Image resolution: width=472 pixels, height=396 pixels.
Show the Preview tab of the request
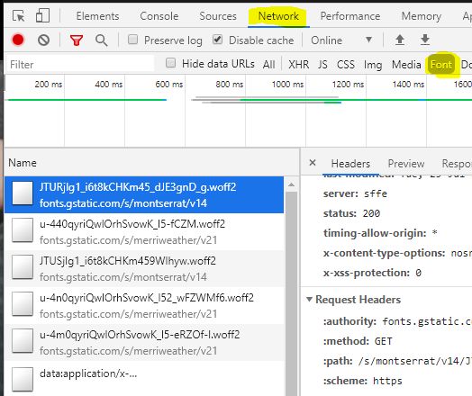pyautogui.click(x=406, y=164)
